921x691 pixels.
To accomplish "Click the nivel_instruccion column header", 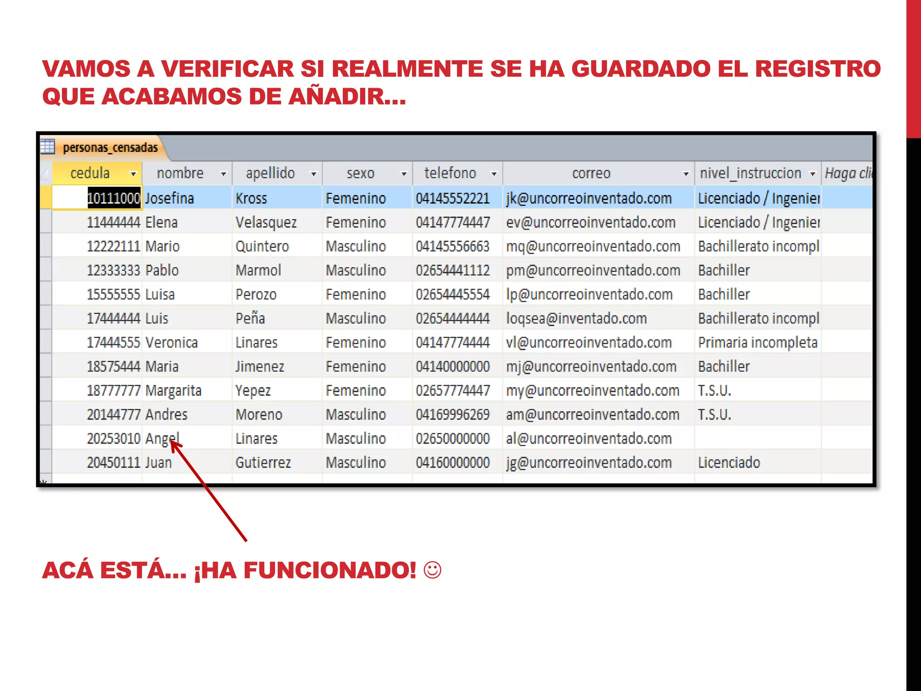I will point(758,173).
